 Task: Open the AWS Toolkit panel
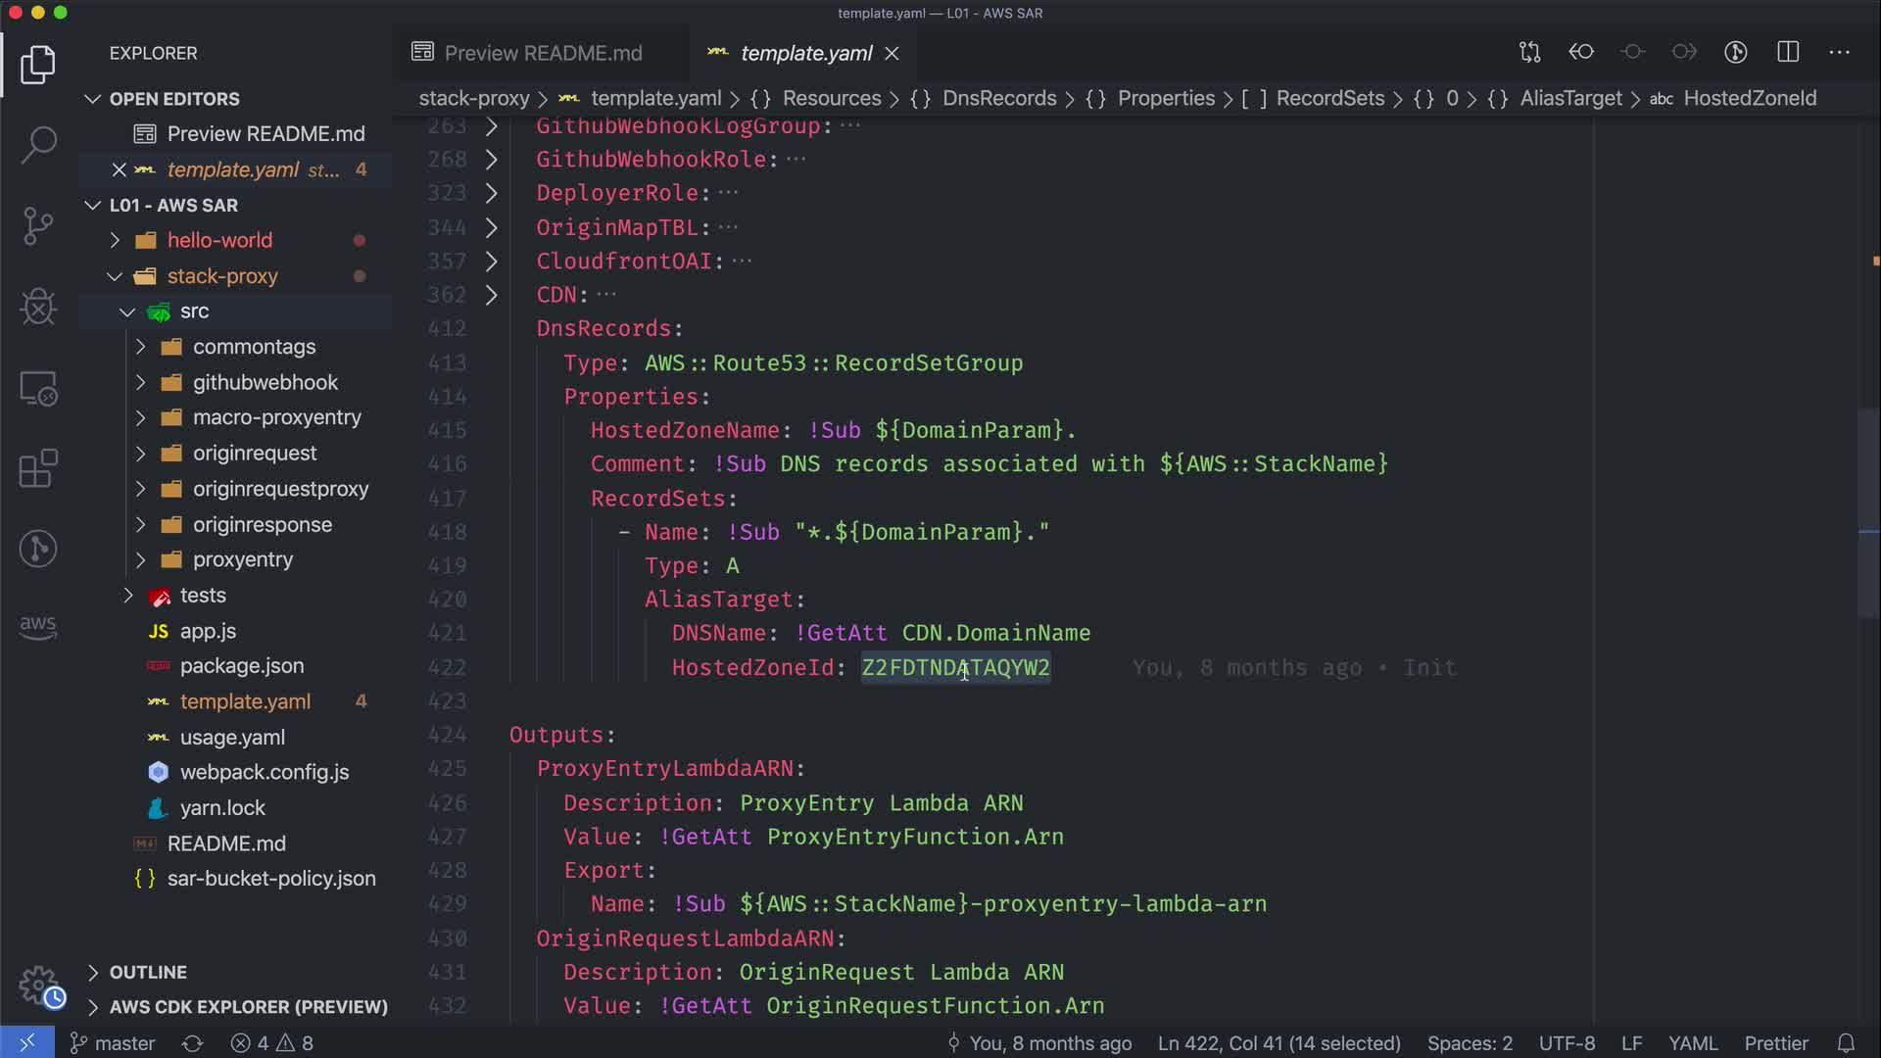[x=38, y=627]
